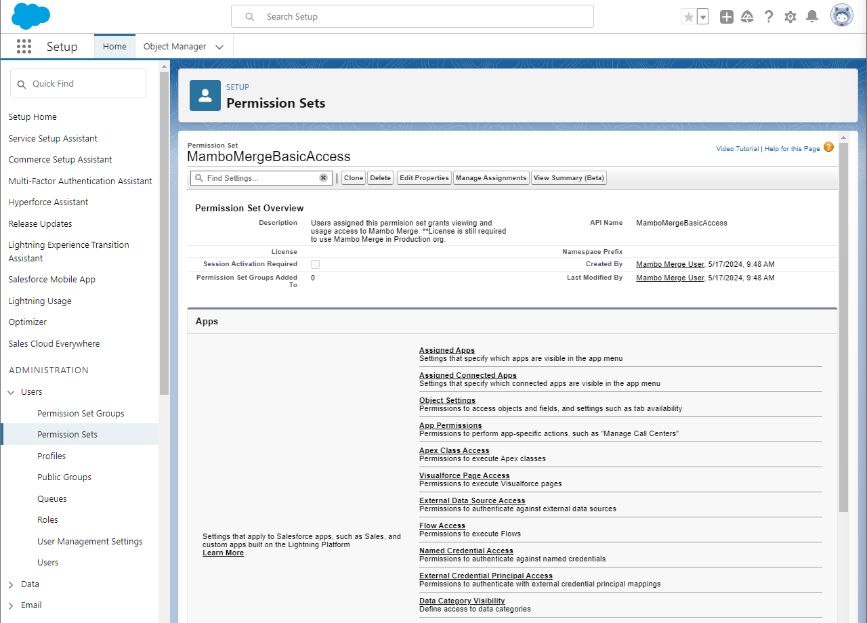Open the Global Actions plus icon
Viewport: 867px width, 623px height.
coord(726,17)
